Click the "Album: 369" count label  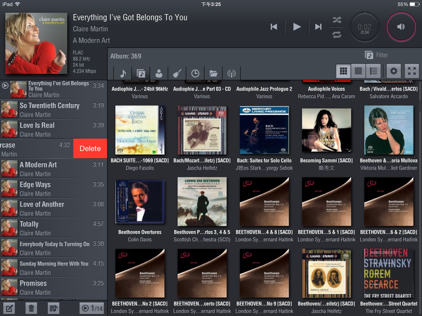click(x=126, y=56)
